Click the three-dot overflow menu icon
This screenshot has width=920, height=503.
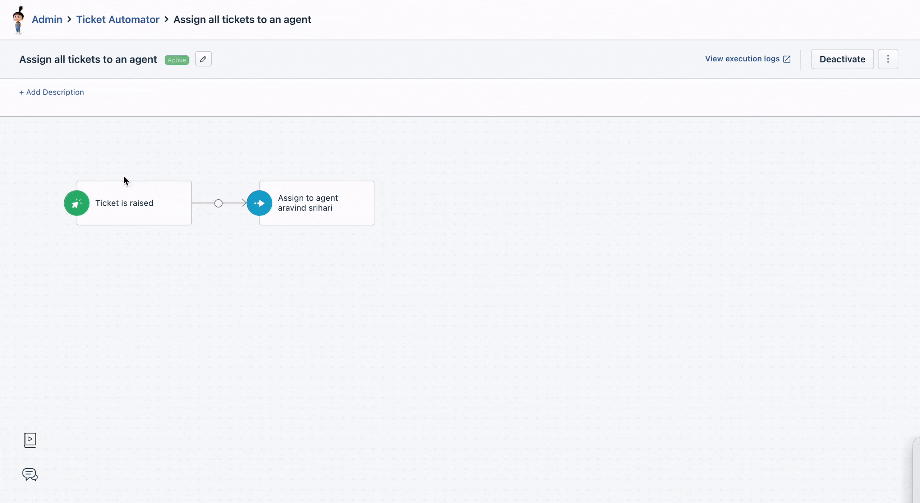(888, 59)
